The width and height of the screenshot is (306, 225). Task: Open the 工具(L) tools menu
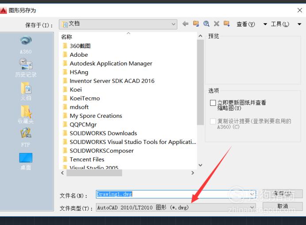pyautogui.click(x=280, y=24)
